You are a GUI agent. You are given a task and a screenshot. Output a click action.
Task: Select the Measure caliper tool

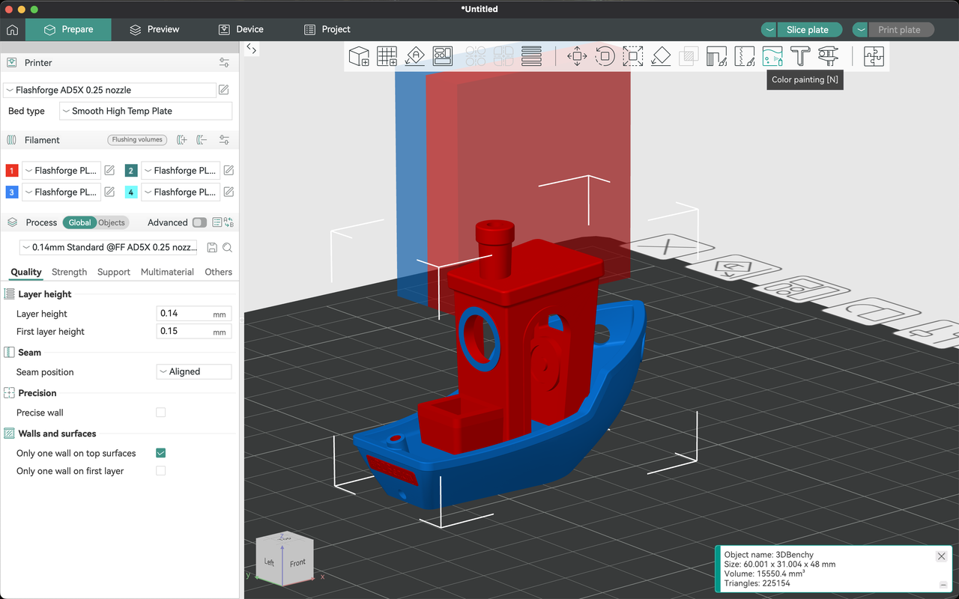[828, 56]
